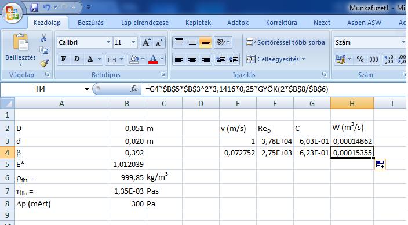408x225 pixels.
Task: Click the scissors Cut icon
Action: (43, 38)
